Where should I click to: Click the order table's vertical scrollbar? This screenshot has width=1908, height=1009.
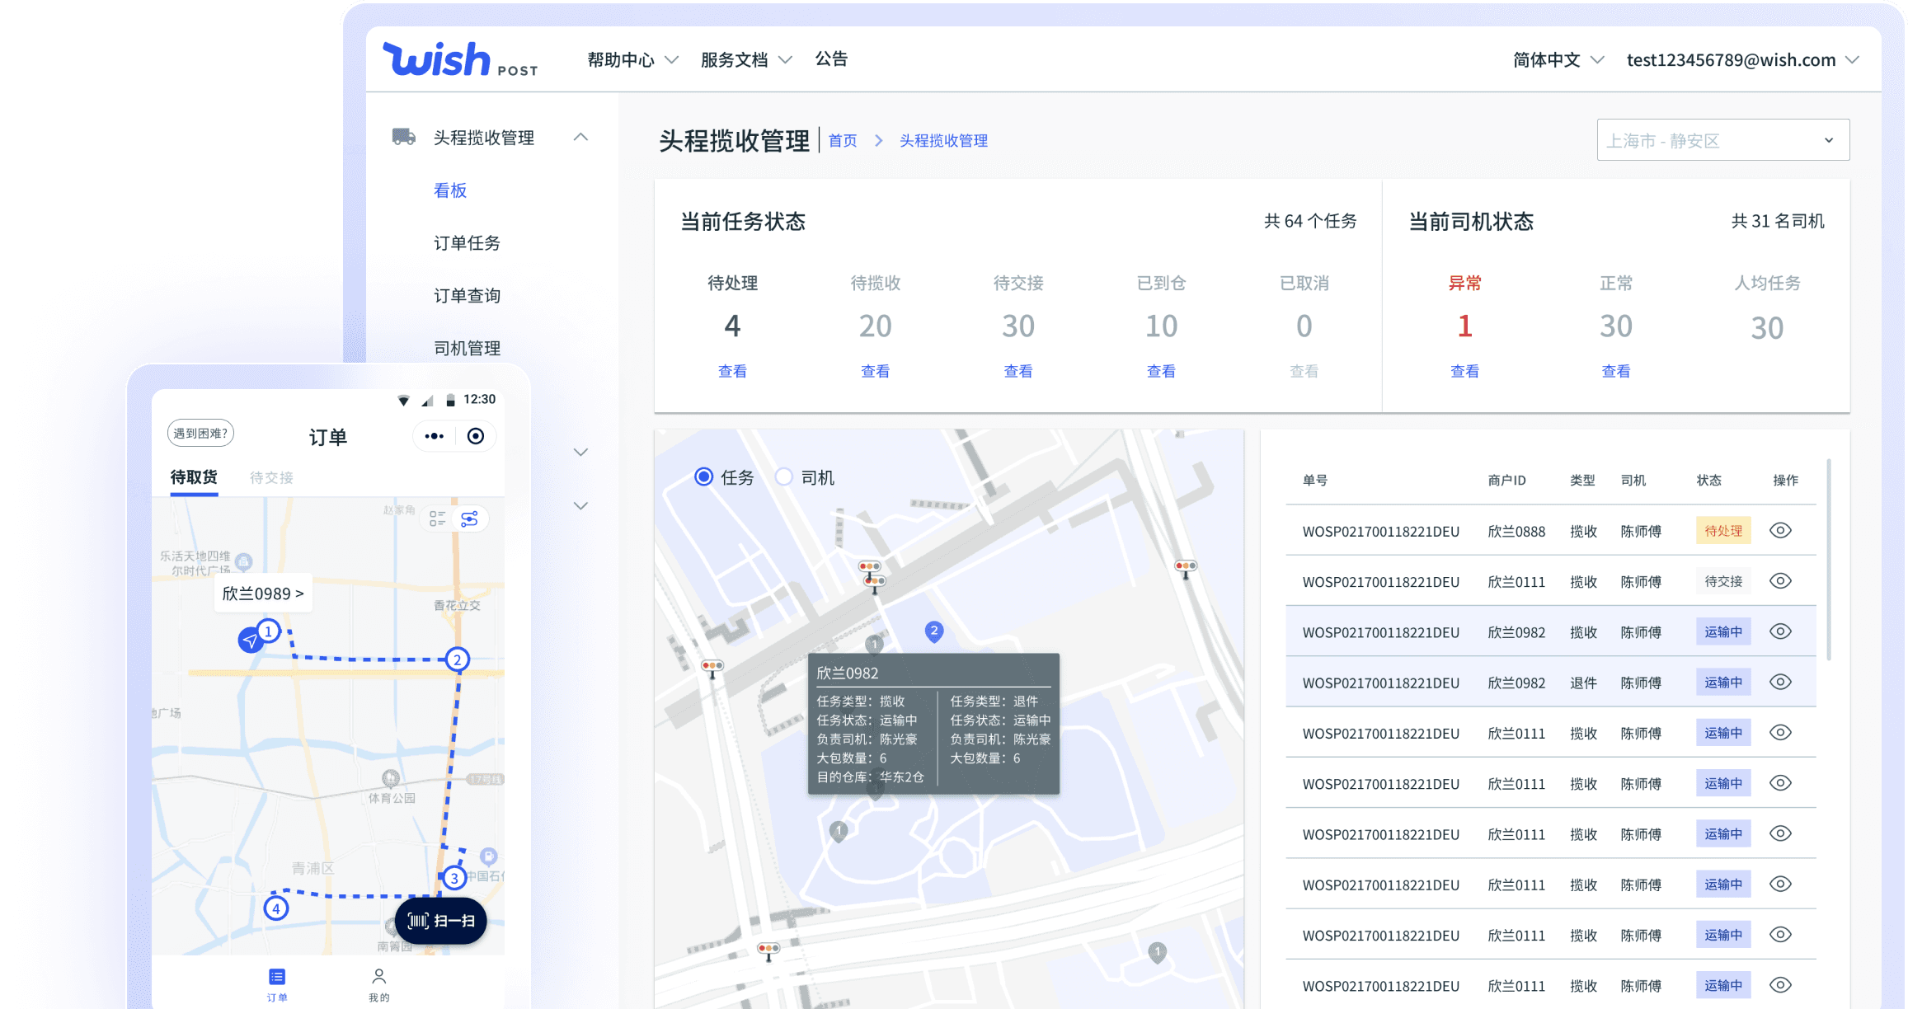coord(1829,561)
